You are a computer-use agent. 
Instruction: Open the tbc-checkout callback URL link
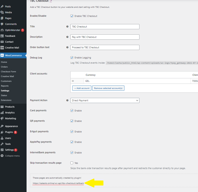(58, 183)
